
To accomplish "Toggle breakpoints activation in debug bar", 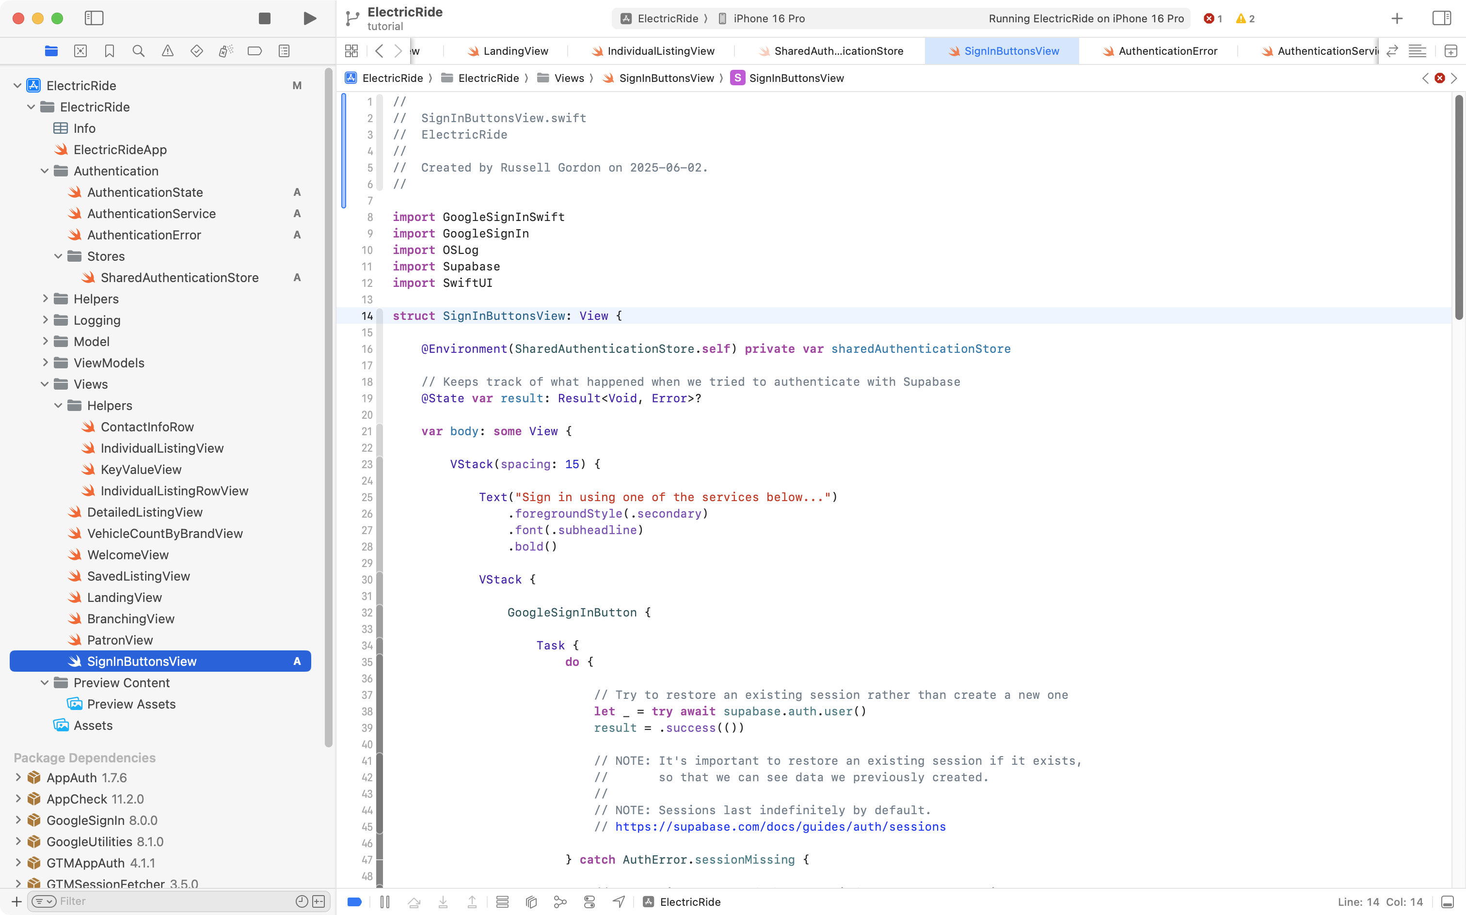I will pos(355,902).
